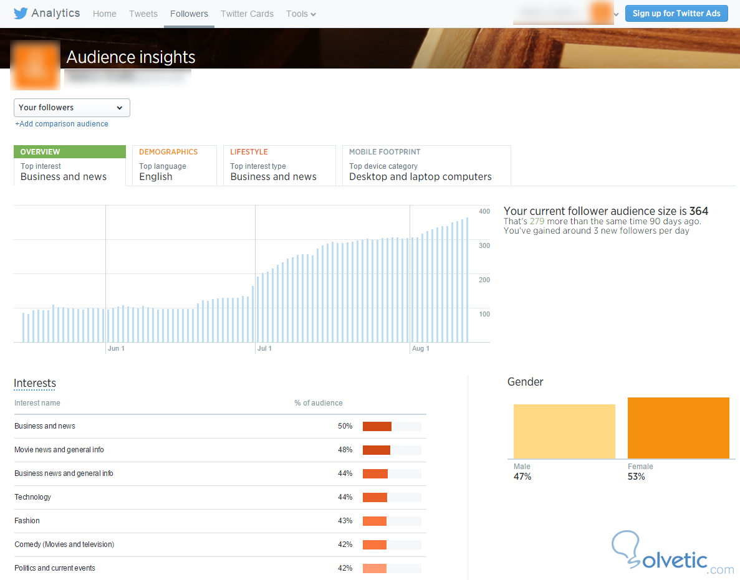
Task: Open the Twitter Cards section
Action: click(247, 14)
